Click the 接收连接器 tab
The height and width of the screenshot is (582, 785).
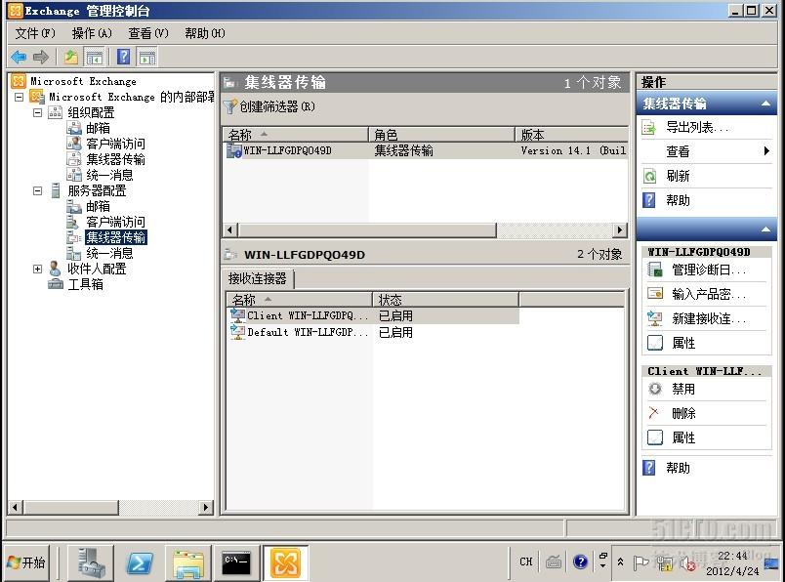point(258,278)
